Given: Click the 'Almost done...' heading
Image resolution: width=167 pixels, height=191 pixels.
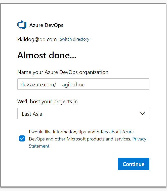Looking at the screenshot, I should pos(47,55).
